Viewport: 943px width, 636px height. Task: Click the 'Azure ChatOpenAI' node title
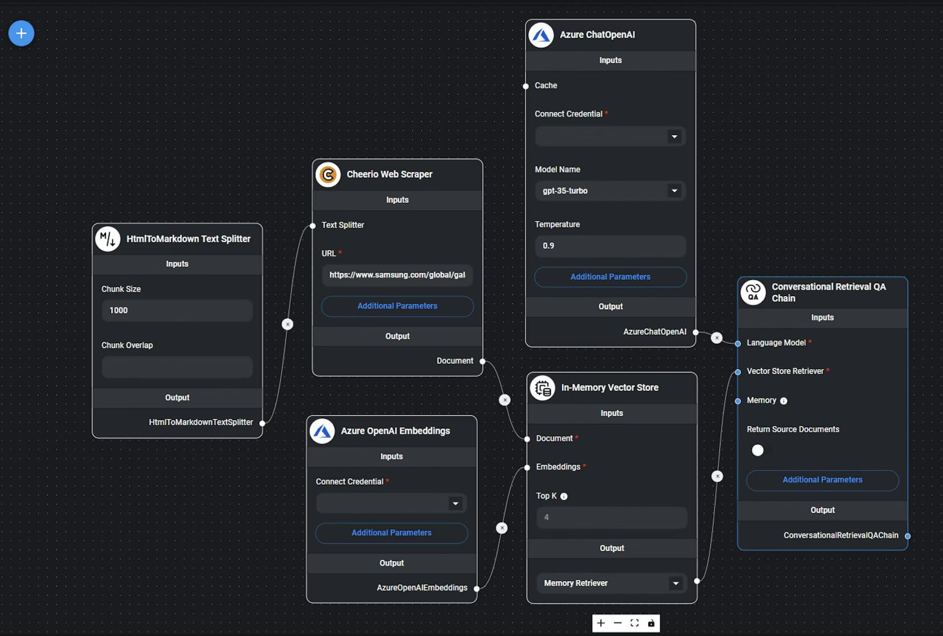click(x=597, y=35)
